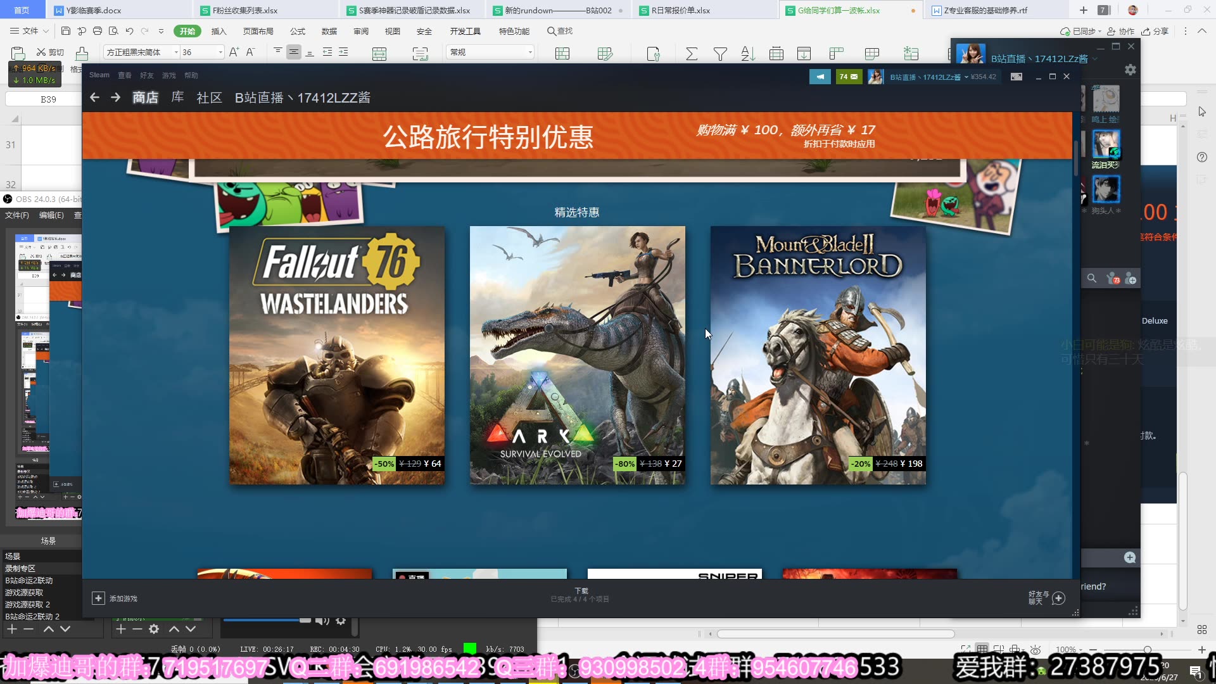This screenshot has width=1216, height=684.
Task: Click the 分享 share button
Action: click(x=1155, y=31)
